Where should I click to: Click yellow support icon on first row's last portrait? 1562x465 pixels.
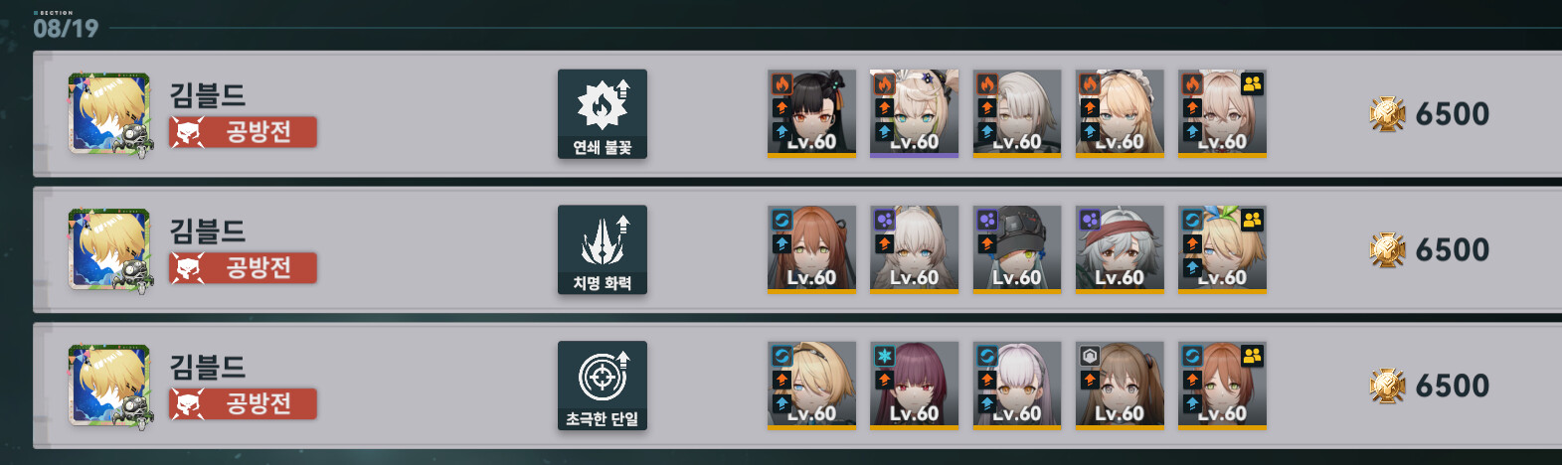(x=1252, y=84)
